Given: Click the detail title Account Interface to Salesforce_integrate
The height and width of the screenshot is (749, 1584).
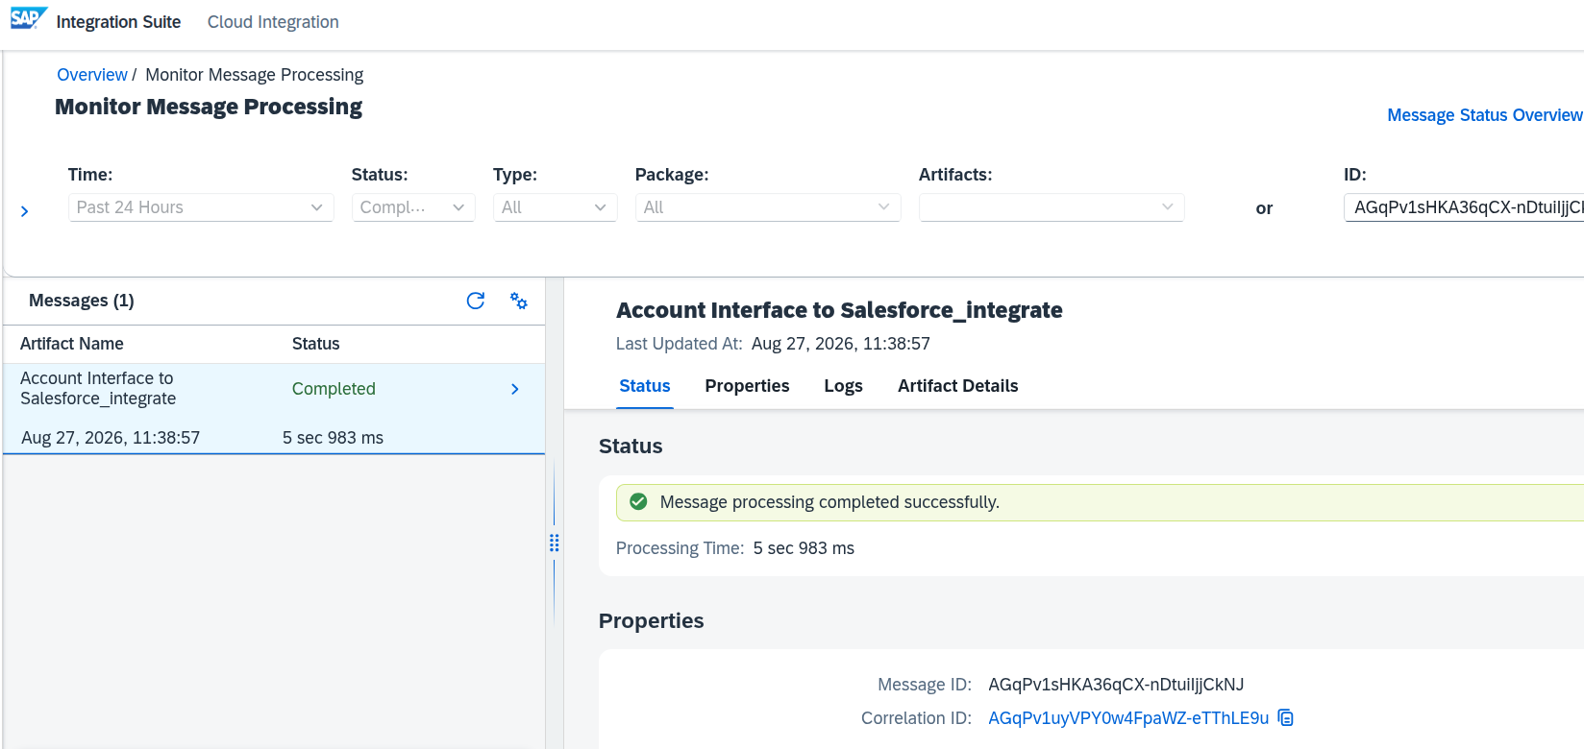Looking at the screenshot, I should [839, 310].
